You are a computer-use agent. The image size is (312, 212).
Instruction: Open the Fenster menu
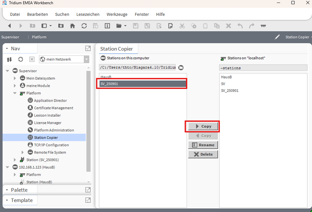click(x=142, y=14)
